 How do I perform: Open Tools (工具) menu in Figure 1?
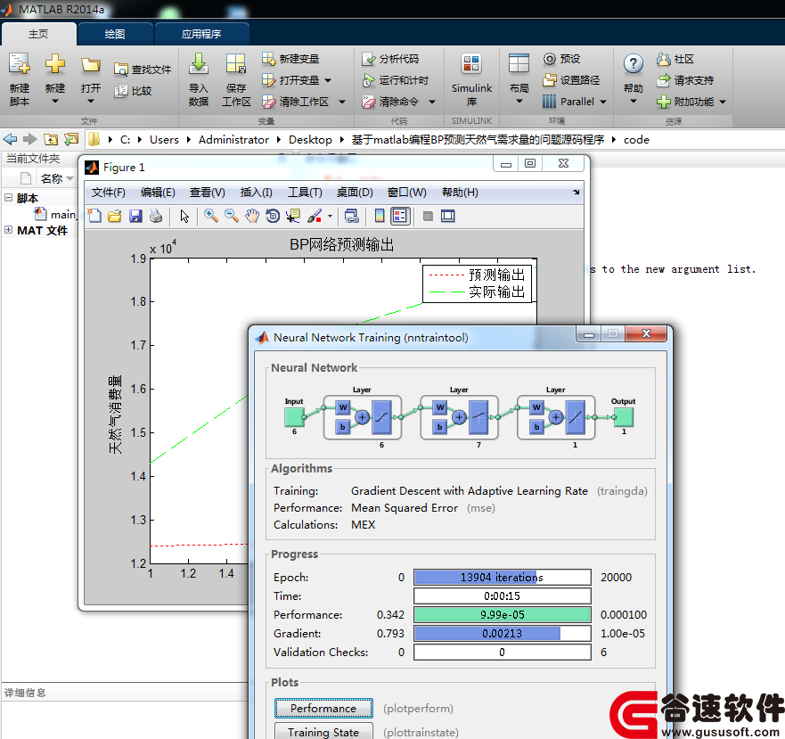[x=305, y=193]
